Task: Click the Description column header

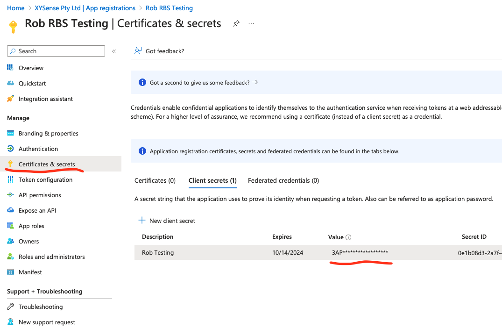Action: click(157, 237)
